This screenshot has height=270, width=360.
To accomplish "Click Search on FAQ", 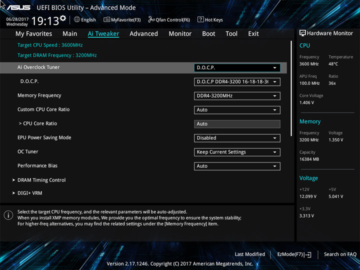I will [x=340, y=254].
